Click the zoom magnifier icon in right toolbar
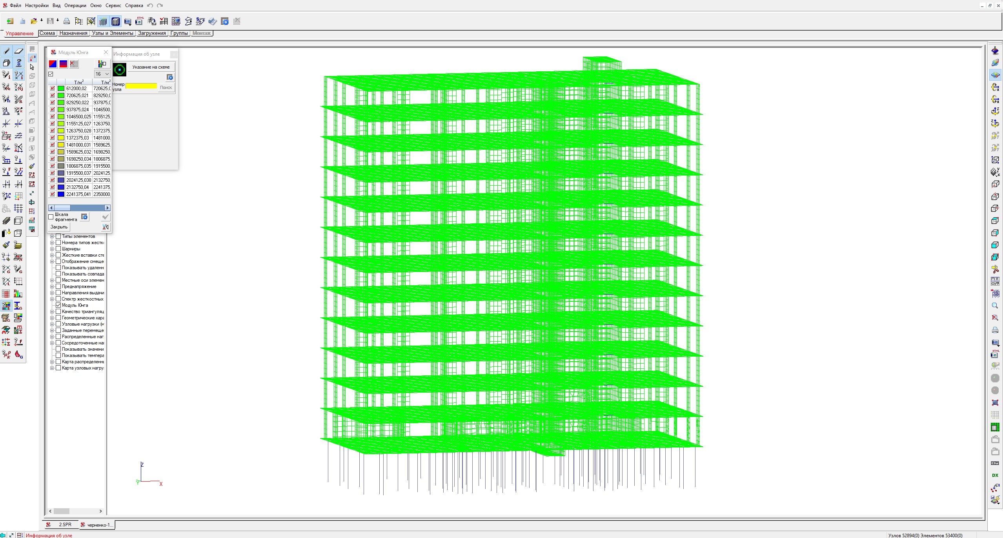 pyautogui.click(x=995, y=306)
